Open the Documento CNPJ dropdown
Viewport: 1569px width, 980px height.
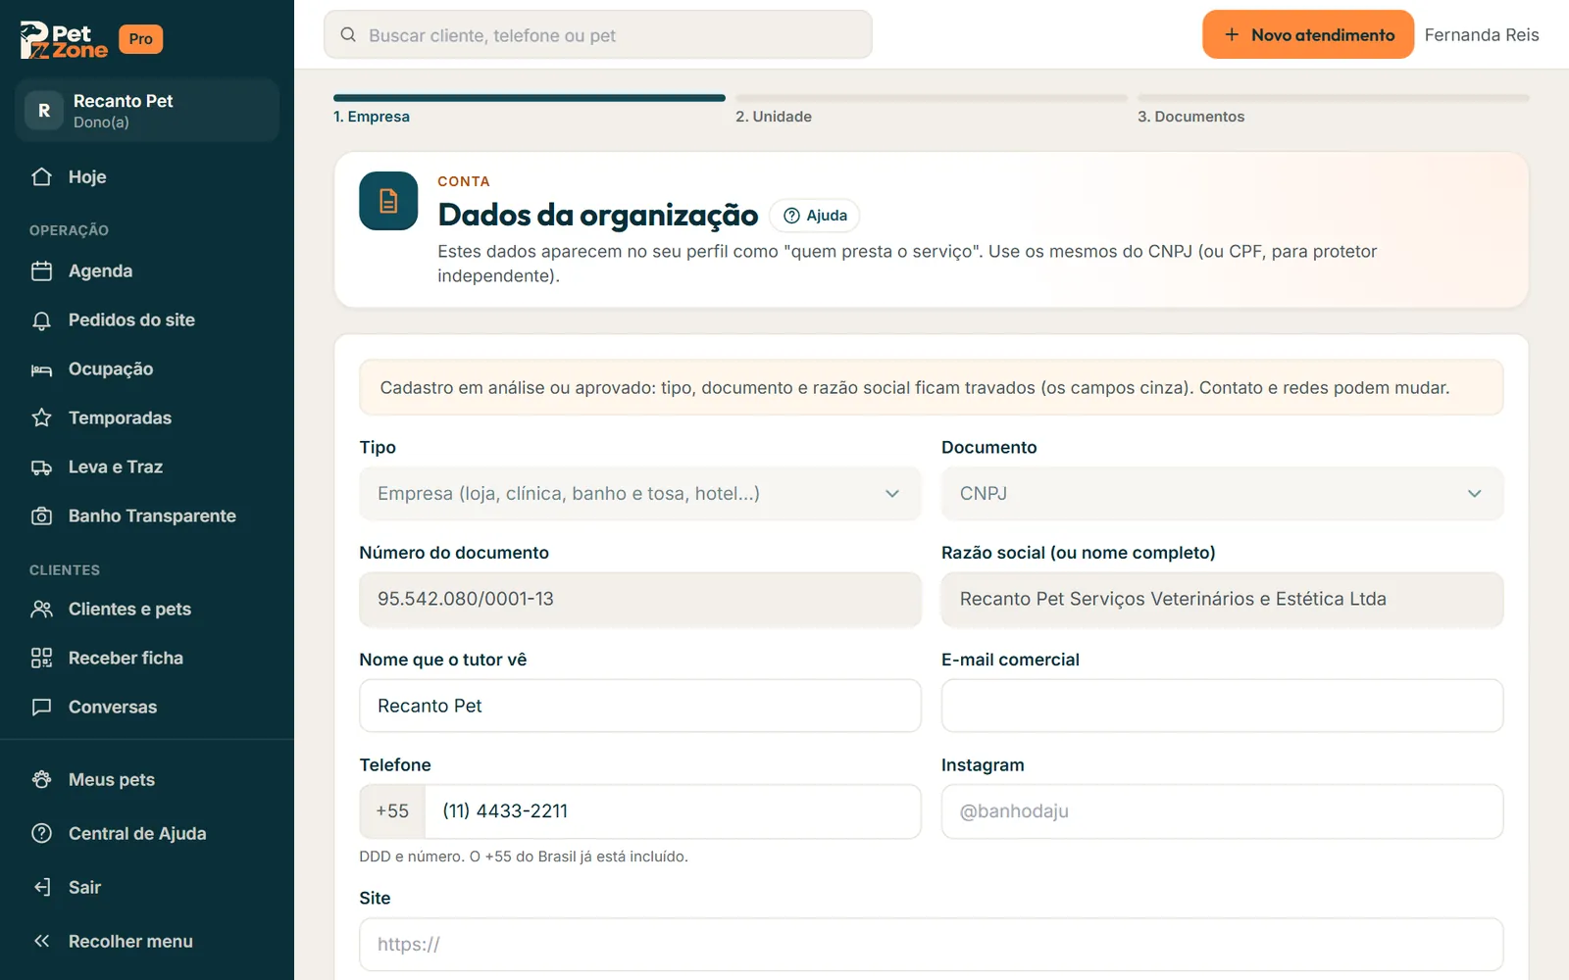point(1222,494)
